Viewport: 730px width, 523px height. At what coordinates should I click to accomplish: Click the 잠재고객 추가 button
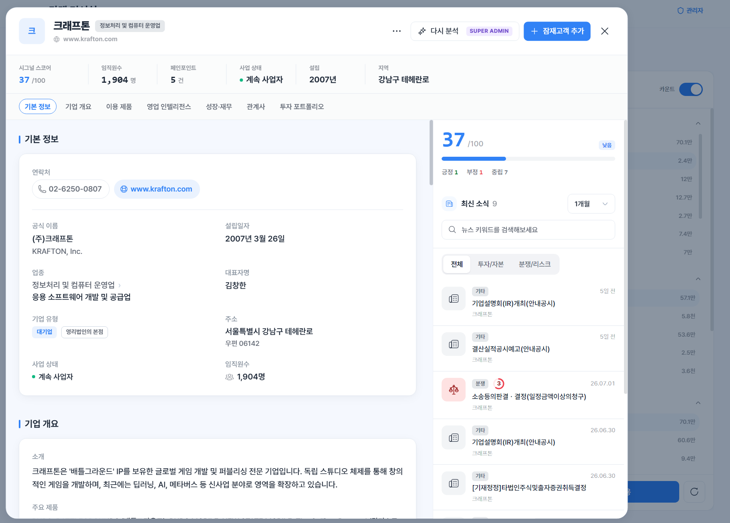point(557,31)
